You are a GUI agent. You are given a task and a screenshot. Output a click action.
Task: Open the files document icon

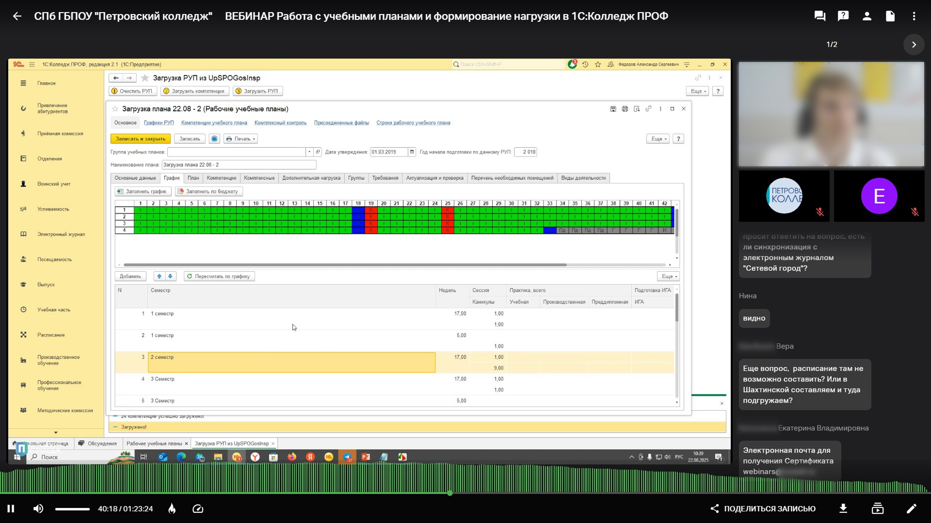click(x=890, y=16)
